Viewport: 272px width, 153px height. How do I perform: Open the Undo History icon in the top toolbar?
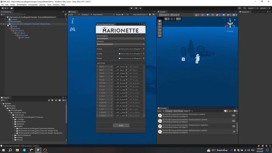tap(240, 8)
